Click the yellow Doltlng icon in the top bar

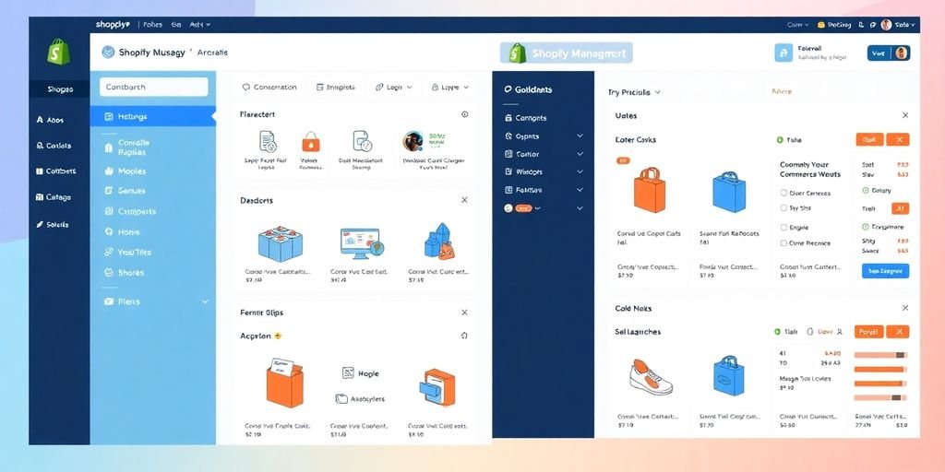820,25
